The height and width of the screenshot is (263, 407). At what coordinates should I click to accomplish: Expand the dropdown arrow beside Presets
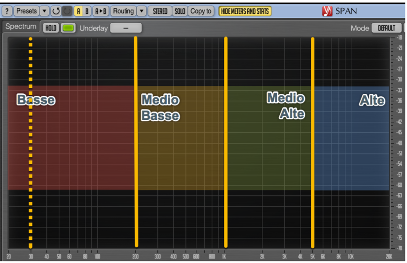pyautogui.click(x=44, y=11)
